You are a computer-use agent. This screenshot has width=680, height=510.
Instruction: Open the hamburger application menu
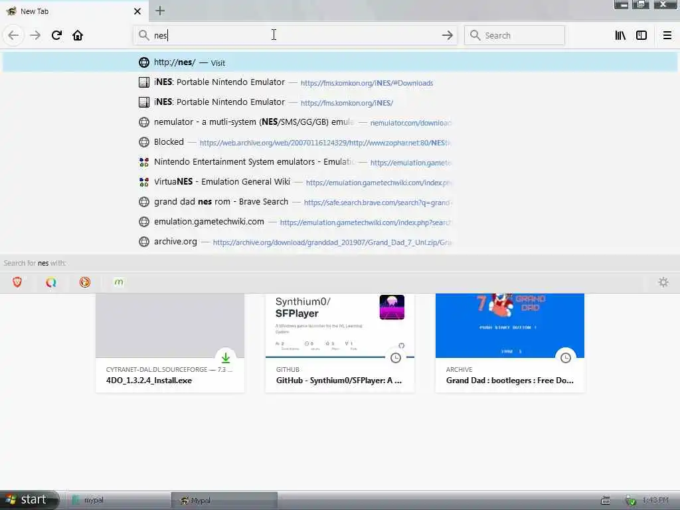[667, 35]
